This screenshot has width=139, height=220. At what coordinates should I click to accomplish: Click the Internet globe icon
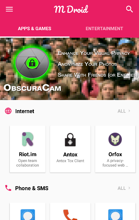(8, 111)
